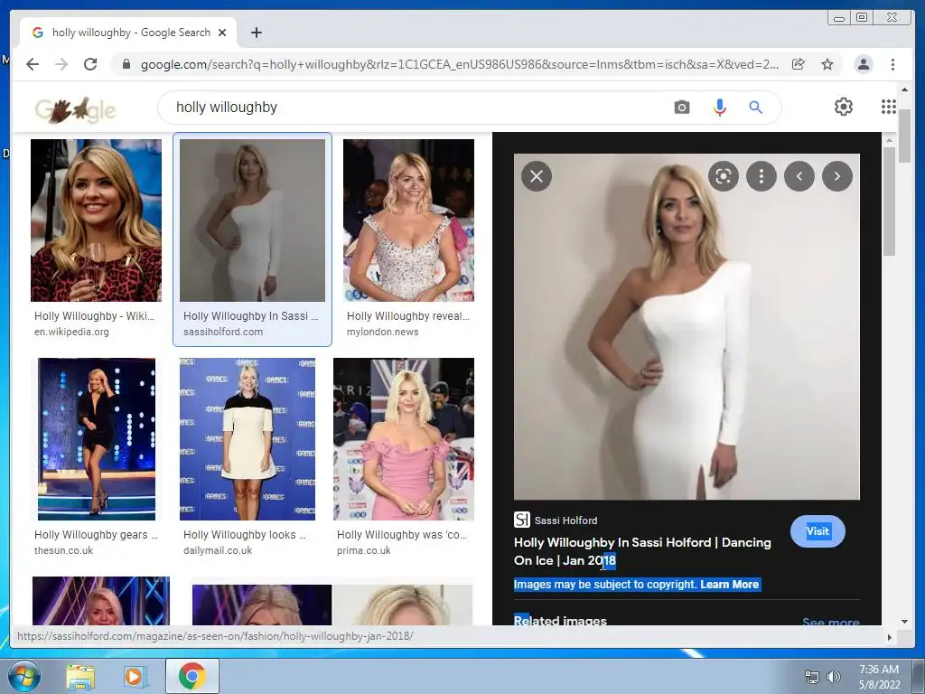Image resolution: width=925 pixels, height=694 pixels.
Task: Go back to the previous page
Action: click(33, 64)
